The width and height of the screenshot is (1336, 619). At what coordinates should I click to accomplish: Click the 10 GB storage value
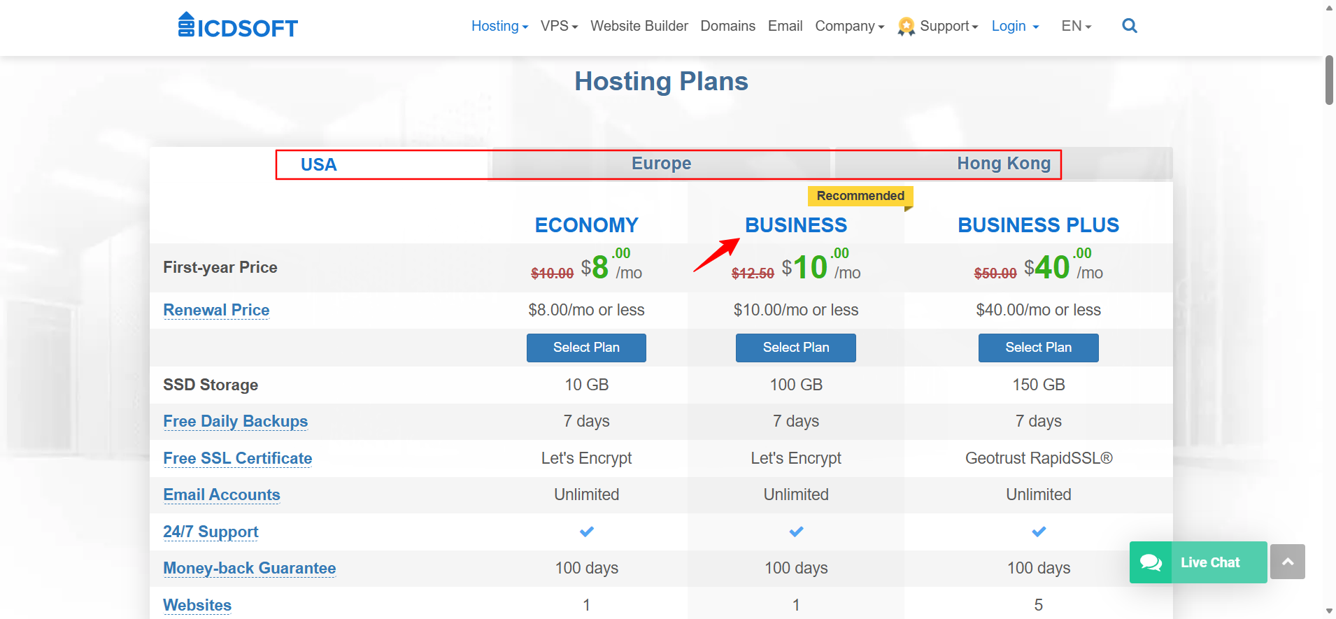pos(586,385)
